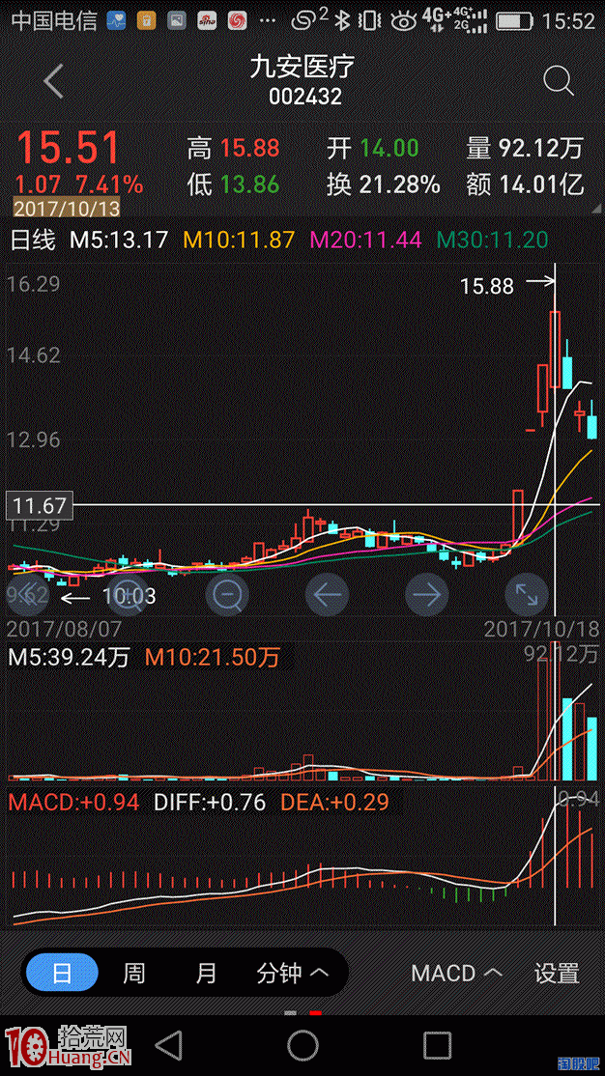Viewport: 605px width, 1076px height.
Task: Tap Android recent apps square
Action: tap(437, 1045)
